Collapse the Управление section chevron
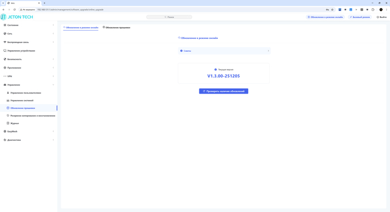The height and width of the screenshot is (212, 390). pos(53,85)
